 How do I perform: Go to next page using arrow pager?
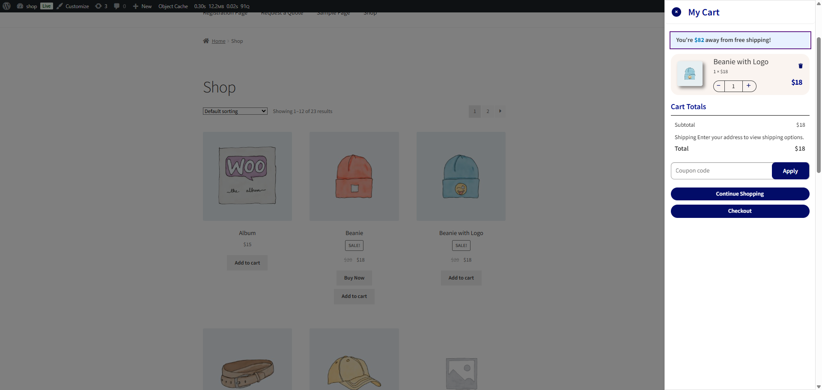point(500,111)
